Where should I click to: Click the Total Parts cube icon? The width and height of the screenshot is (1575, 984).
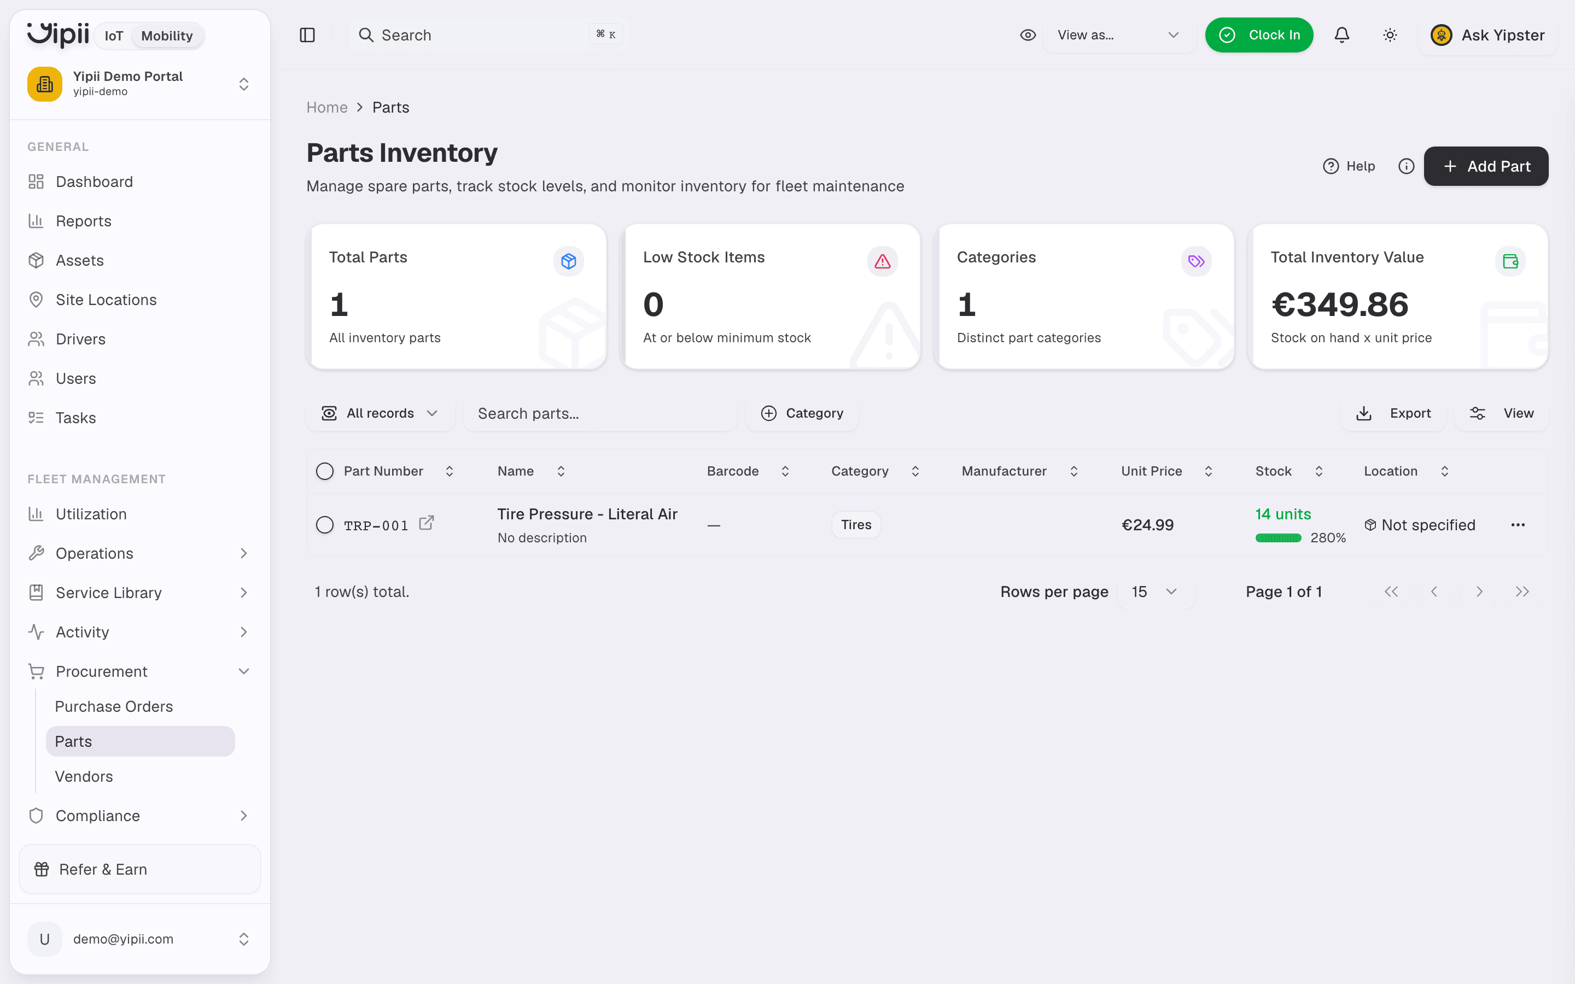[569, 262]
